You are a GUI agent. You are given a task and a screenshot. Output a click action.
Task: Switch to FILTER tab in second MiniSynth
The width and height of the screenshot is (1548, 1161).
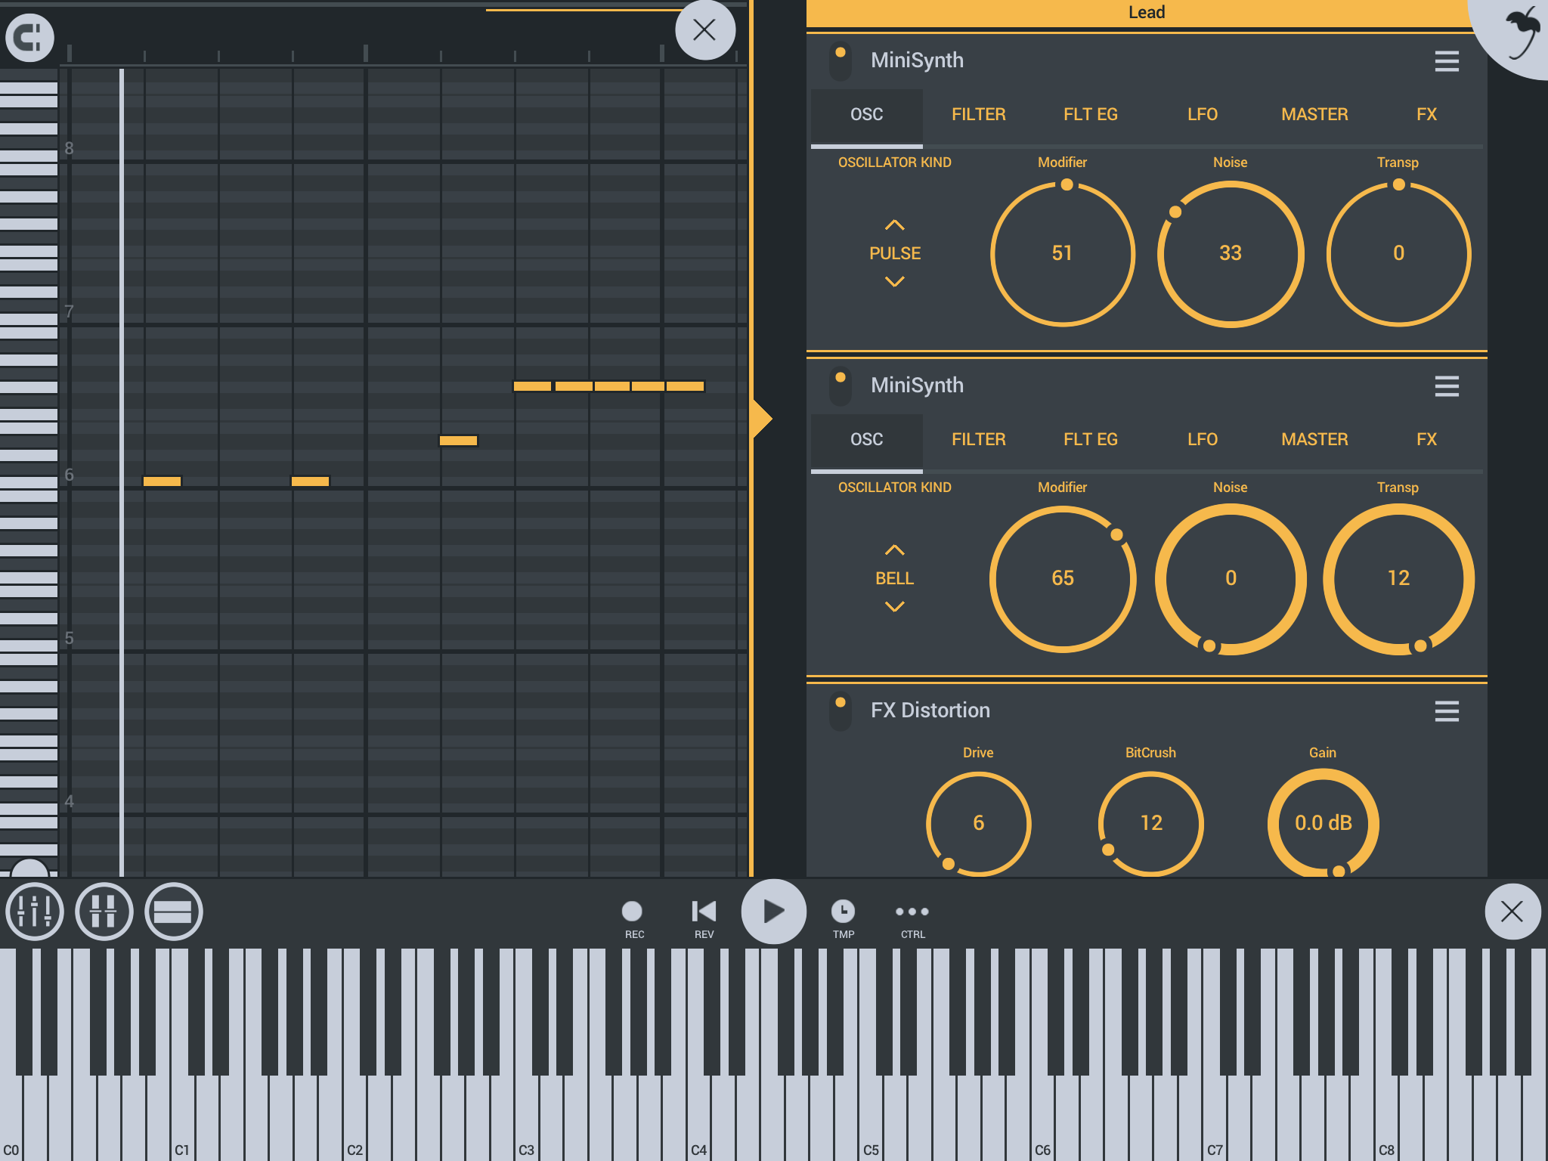978,440
